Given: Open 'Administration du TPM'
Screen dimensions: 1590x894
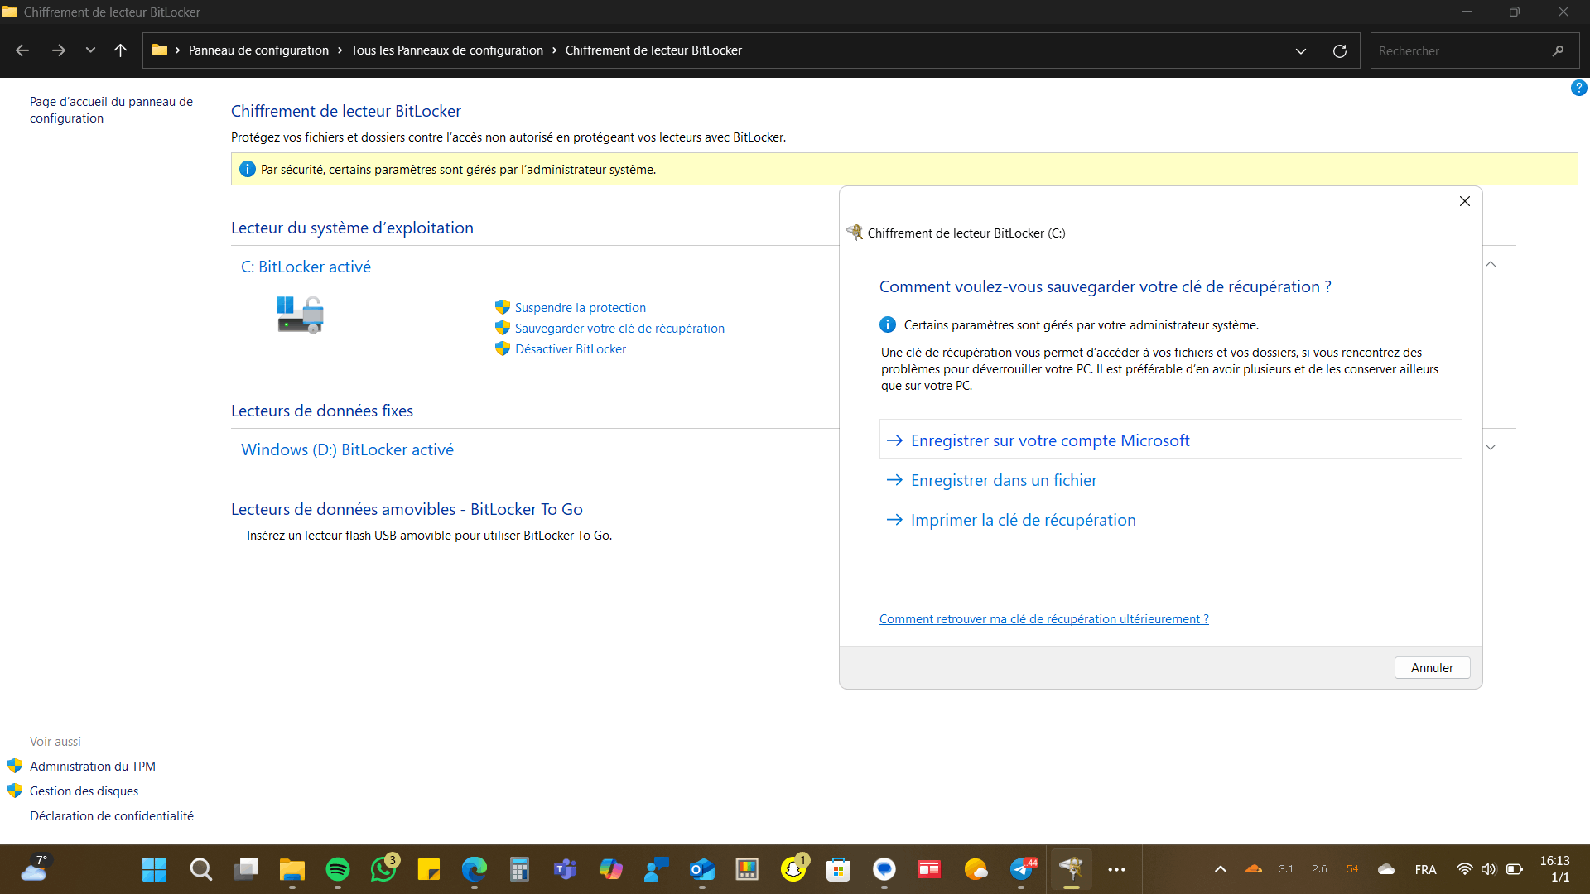Looking at the screenshot, I should coord(93,767).
